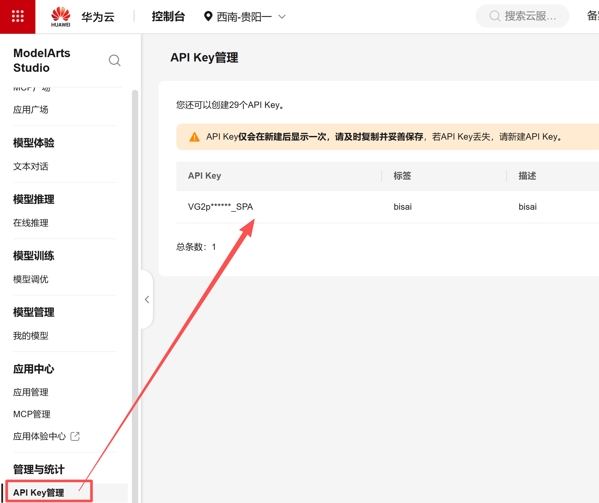Click the 模型管理 section heading
599x503 pixels.
pyautogui.click(x=34, y=312)
